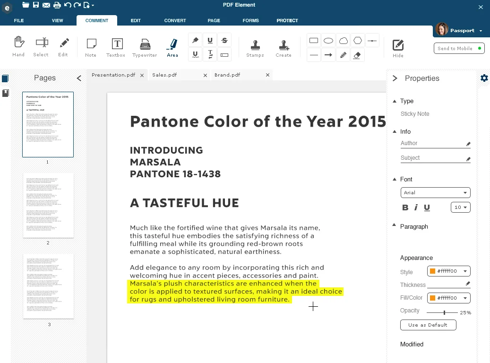
Task: Add a sticky Note
Action: tap(91, 47)
